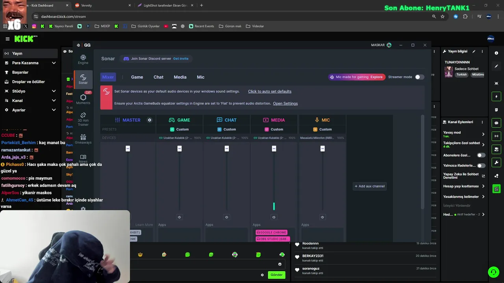Click the Get invite Discord link

tap(181, 59)
